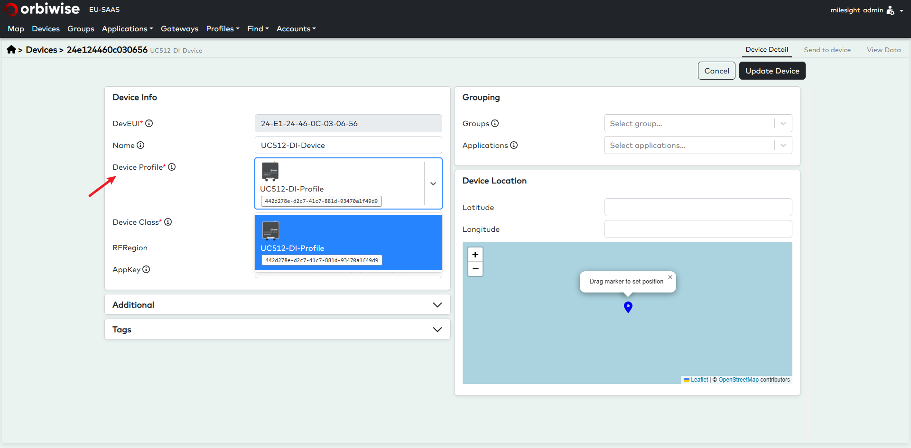Toggle the Device Profile dropdown chevron

[433, 183]
